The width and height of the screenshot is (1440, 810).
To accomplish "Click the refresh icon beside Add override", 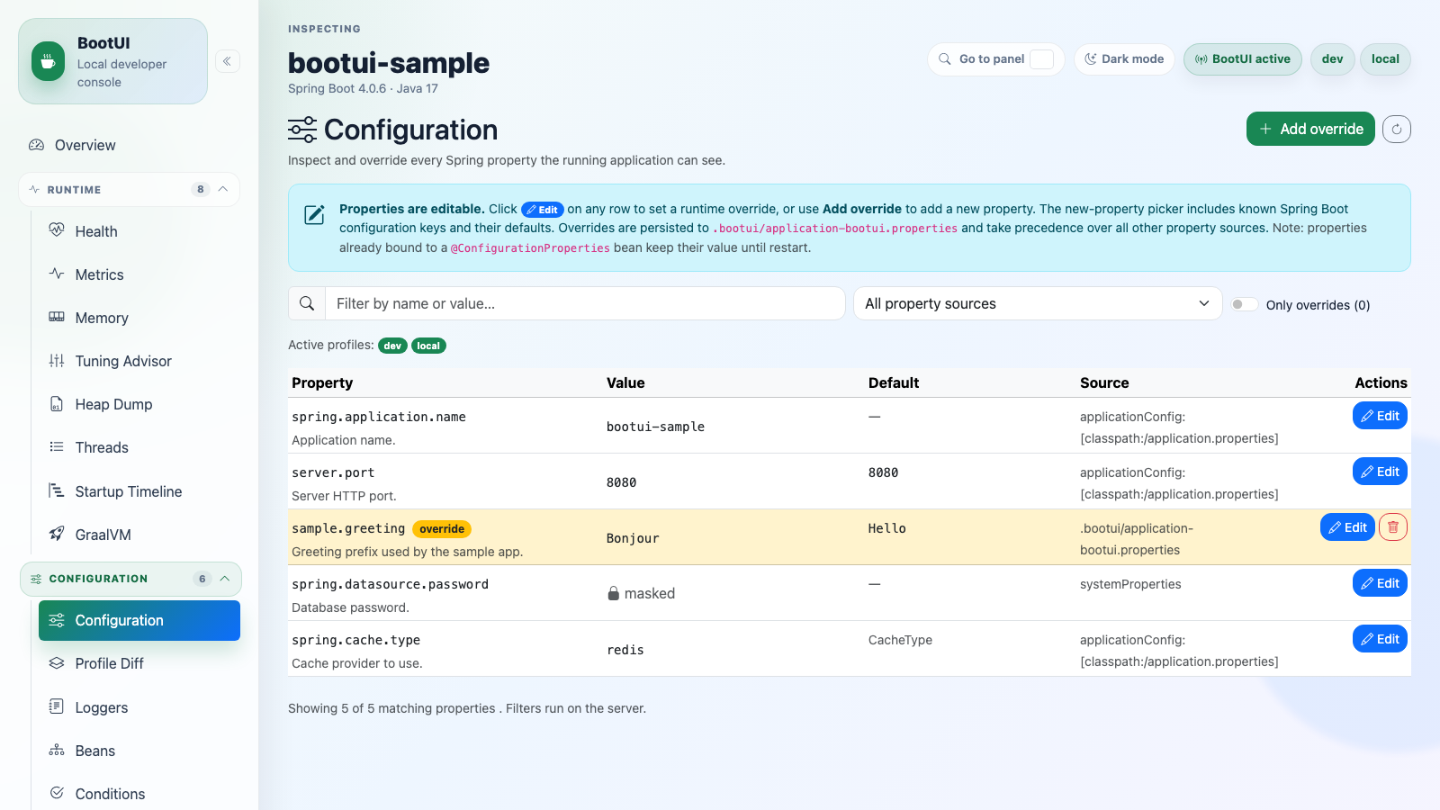I will click(1397, 129).
